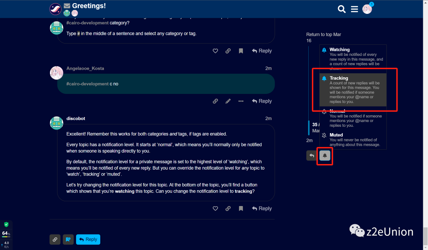Click discobot's username on the last post
The height and width of the screenshot is (250, 428).
point(76,118)
